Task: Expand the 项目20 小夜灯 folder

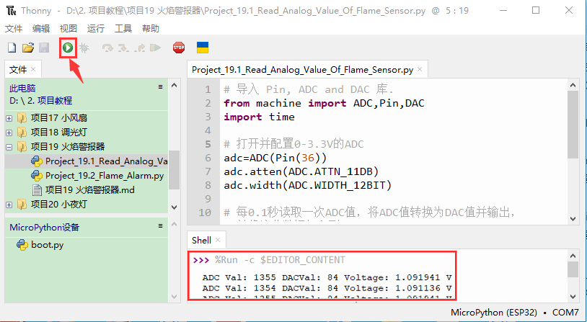Action: 9,205
